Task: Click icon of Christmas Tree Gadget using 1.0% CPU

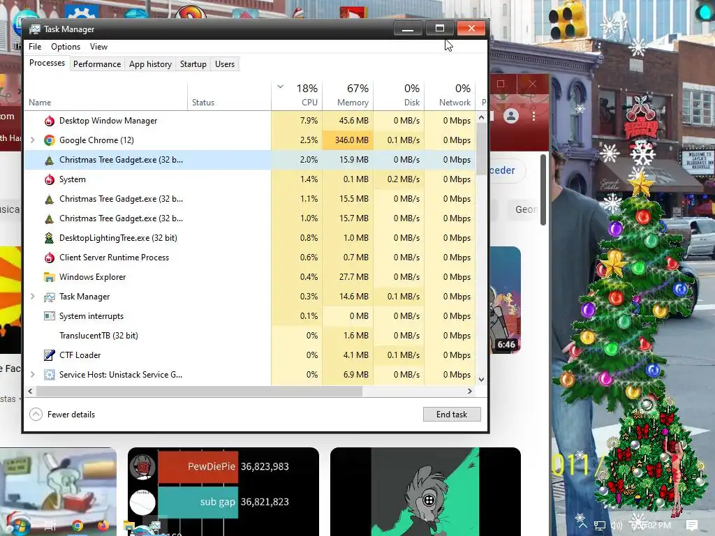Action: (x=50, y=218)
